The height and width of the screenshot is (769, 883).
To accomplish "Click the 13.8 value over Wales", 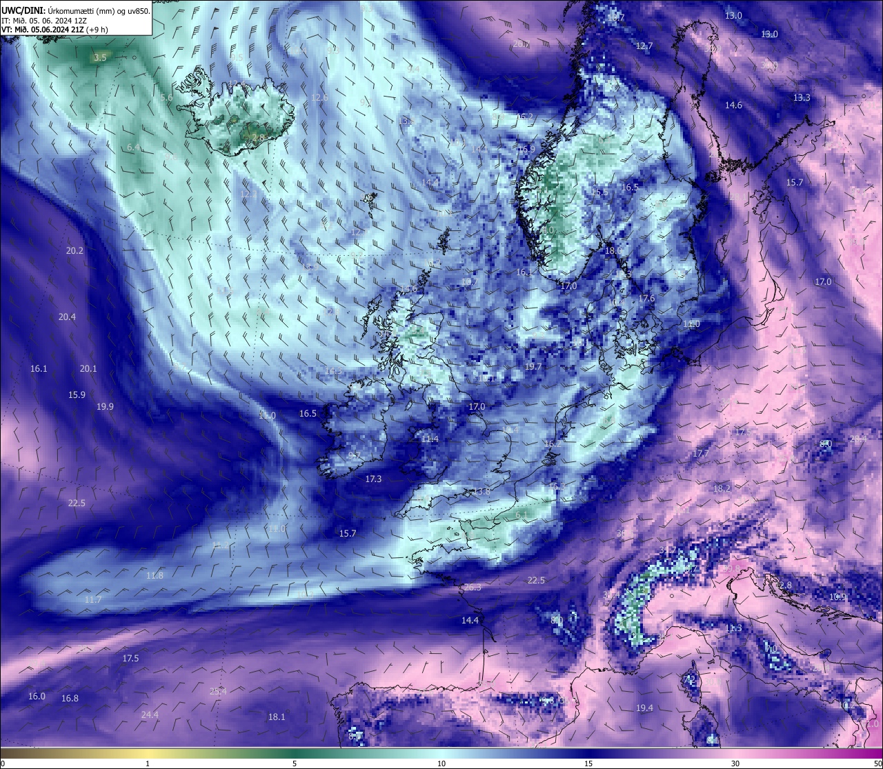I will click(x=482, y=492).
